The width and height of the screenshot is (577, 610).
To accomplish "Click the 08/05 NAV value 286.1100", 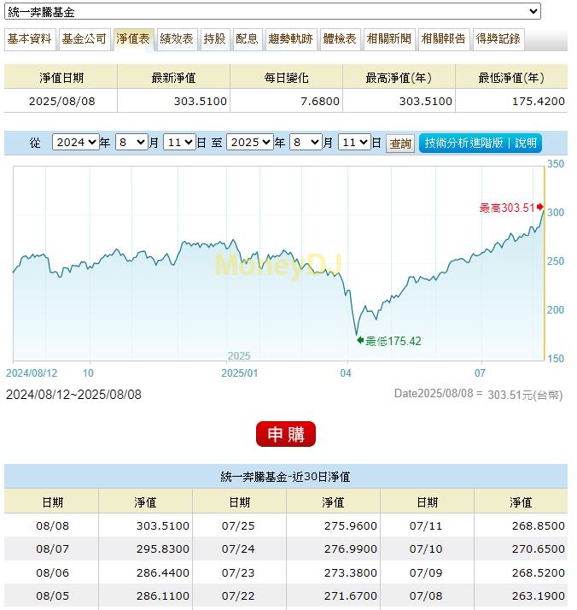I will 162,595.
